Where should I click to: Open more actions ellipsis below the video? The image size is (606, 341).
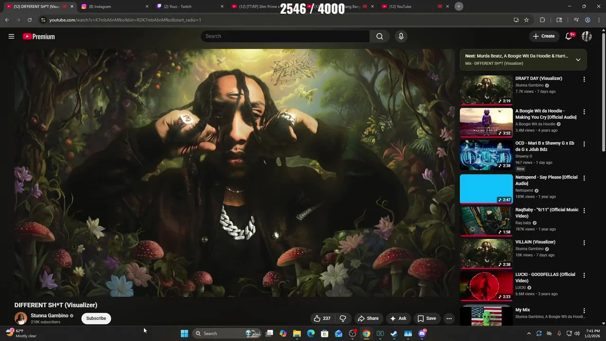(x=449, y=318)
